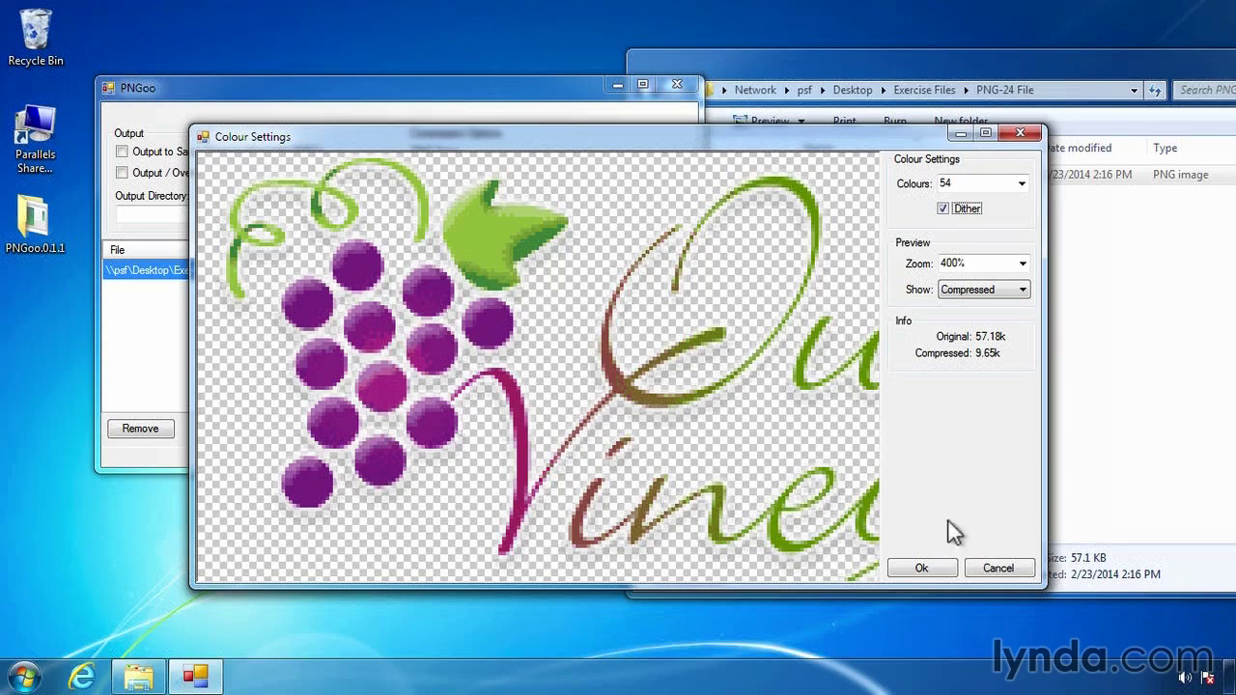1236x695 pixels.
Task: Click Network in the Explorer address bar
Action: click(x=755, y=90)
